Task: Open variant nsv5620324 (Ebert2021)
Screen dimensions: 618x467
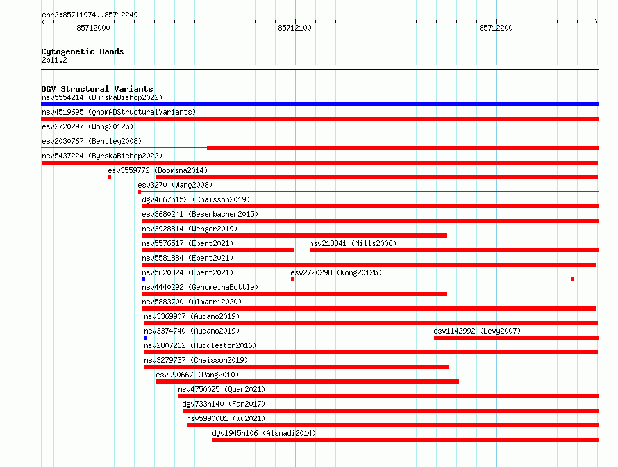Action: (x=187, y=272)
